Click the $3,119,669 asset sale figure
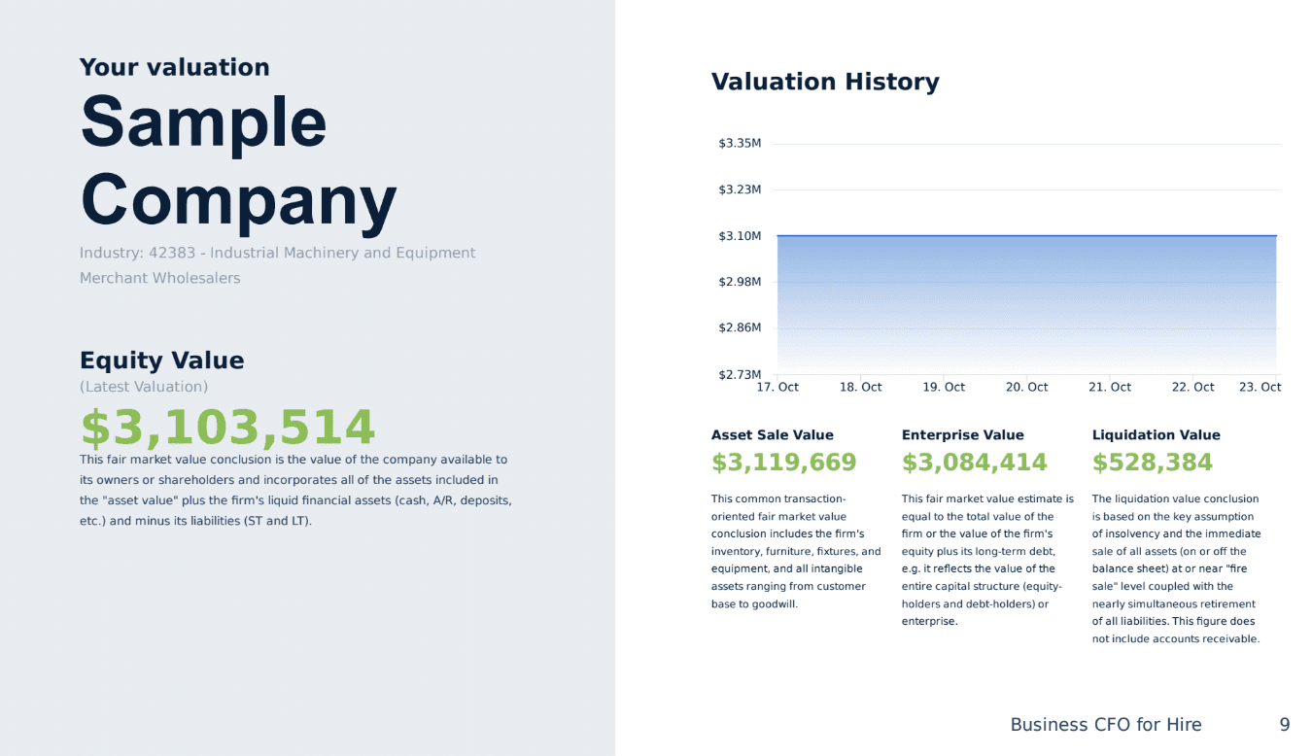This screenshot has height=756, width=1312. (x=784, y=463)
